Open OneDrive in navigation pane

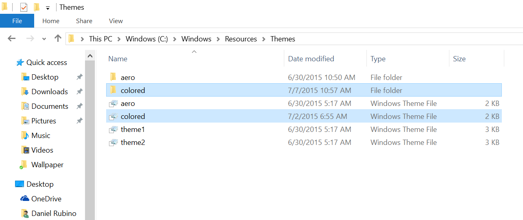pyautogui.click(x=46, y=199)
